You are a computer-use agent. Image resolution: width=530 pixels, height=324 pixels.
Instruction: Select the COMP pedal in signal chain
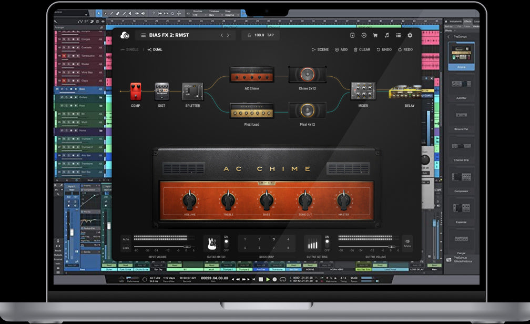pos(136,91)
